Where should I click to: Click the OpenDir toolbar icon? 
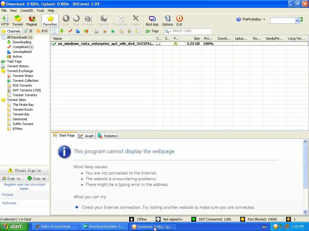point(103,20)
